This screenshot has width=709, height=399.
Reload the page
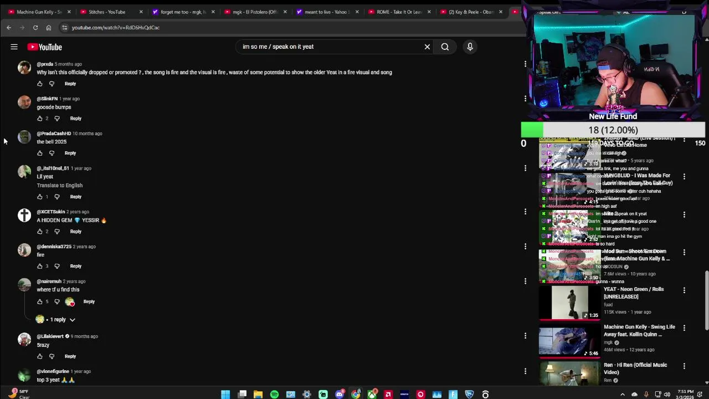click(35, 27)
